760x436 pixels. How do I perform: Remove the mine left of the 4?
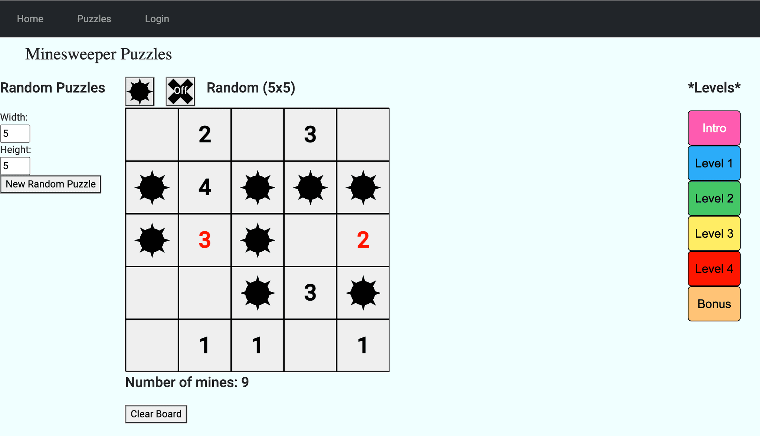coord(152,188)
